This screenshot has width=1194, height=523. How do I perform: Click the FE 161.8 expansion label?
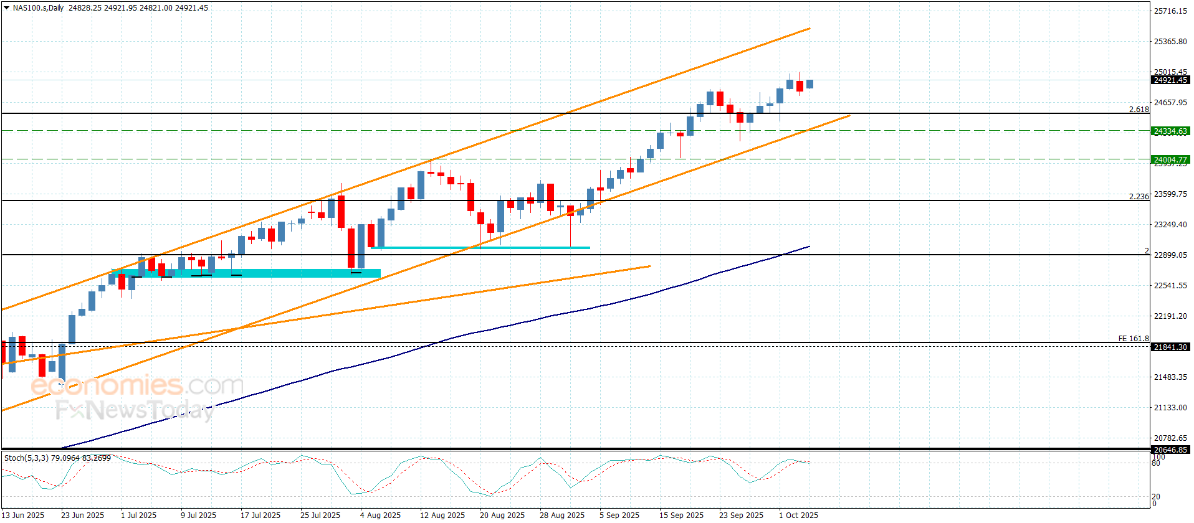click(x=1134, y=339)
